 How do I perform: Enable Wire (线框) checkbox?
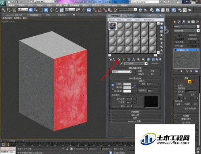tap(137, 71)
